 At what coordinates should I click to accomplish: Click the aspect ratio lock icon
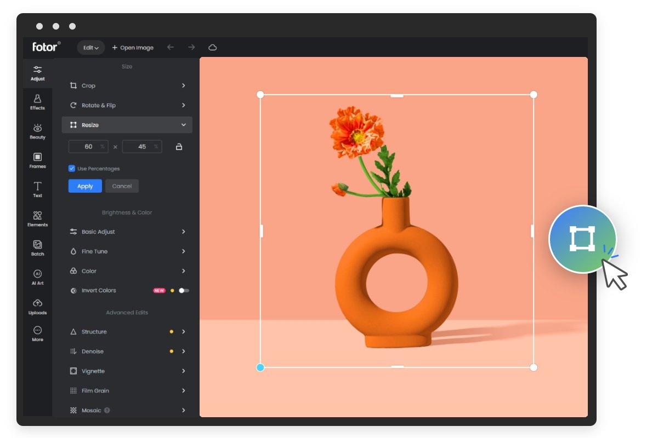pos(179,147)
